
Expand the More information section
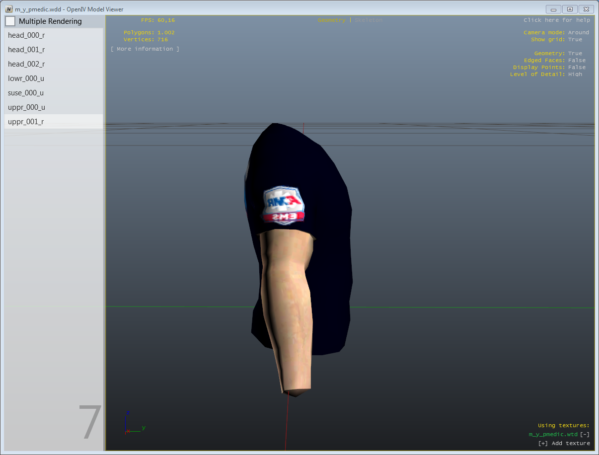[x=145, y=49]
